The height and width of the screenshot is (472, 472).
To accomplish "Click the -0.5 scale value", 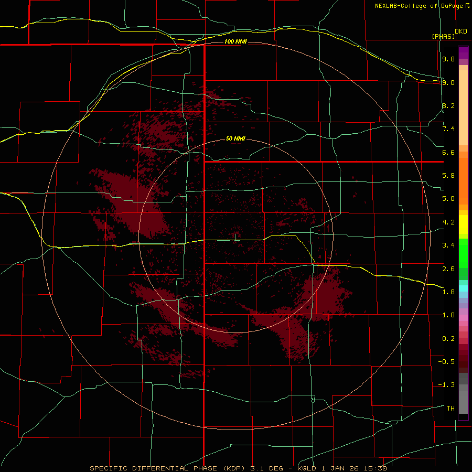I will pyautogui.click(x=446, y=362).
